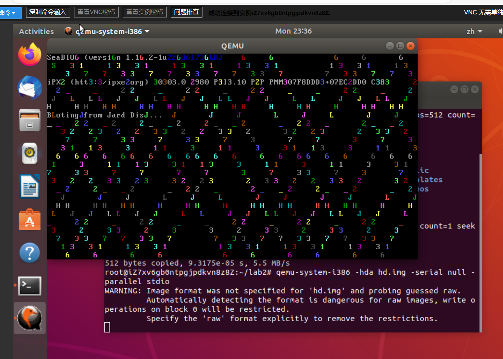The width and height of the screenshot is (503, 359).
Task: Switch to the Terminal dock icon
Action: coord(30,286)
